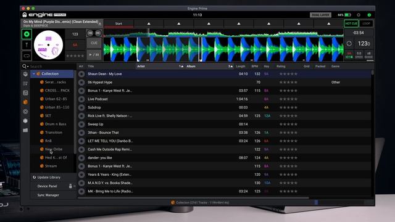
Task: Select track Sweep Up
Action: click(224, 124)
